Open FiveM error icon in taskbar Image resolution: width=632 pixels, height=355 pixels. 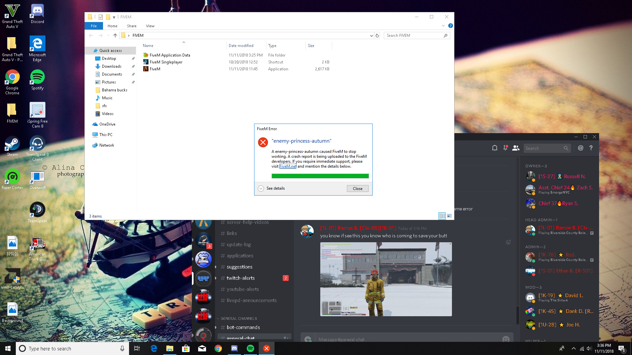[x=267, y=348]
